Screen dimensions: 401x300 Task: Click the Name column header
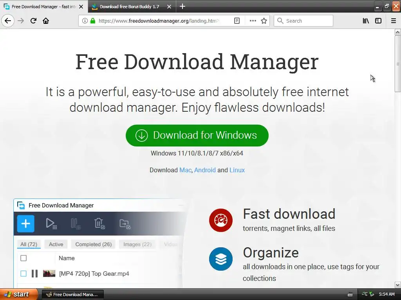(67, 258)
